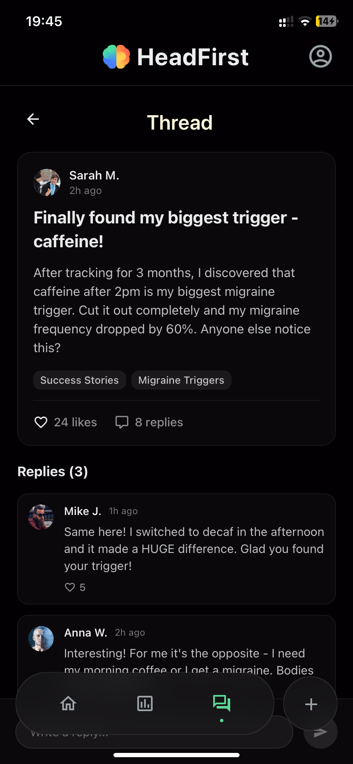Image resolution: width=353 pixels, height=764 pixels.
Task: Tap the Sarah M. author name
Action: coord(94,175)
